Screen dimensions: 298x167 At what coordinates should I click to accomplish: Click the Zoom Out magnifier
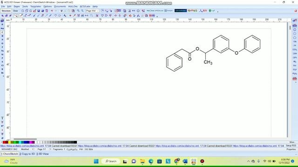point(82,11)
